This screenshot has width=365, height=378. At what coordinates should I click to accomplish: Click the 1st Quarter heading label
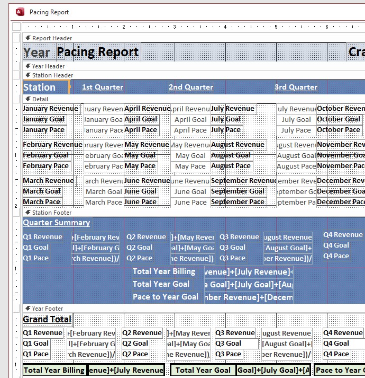(103, 87)
